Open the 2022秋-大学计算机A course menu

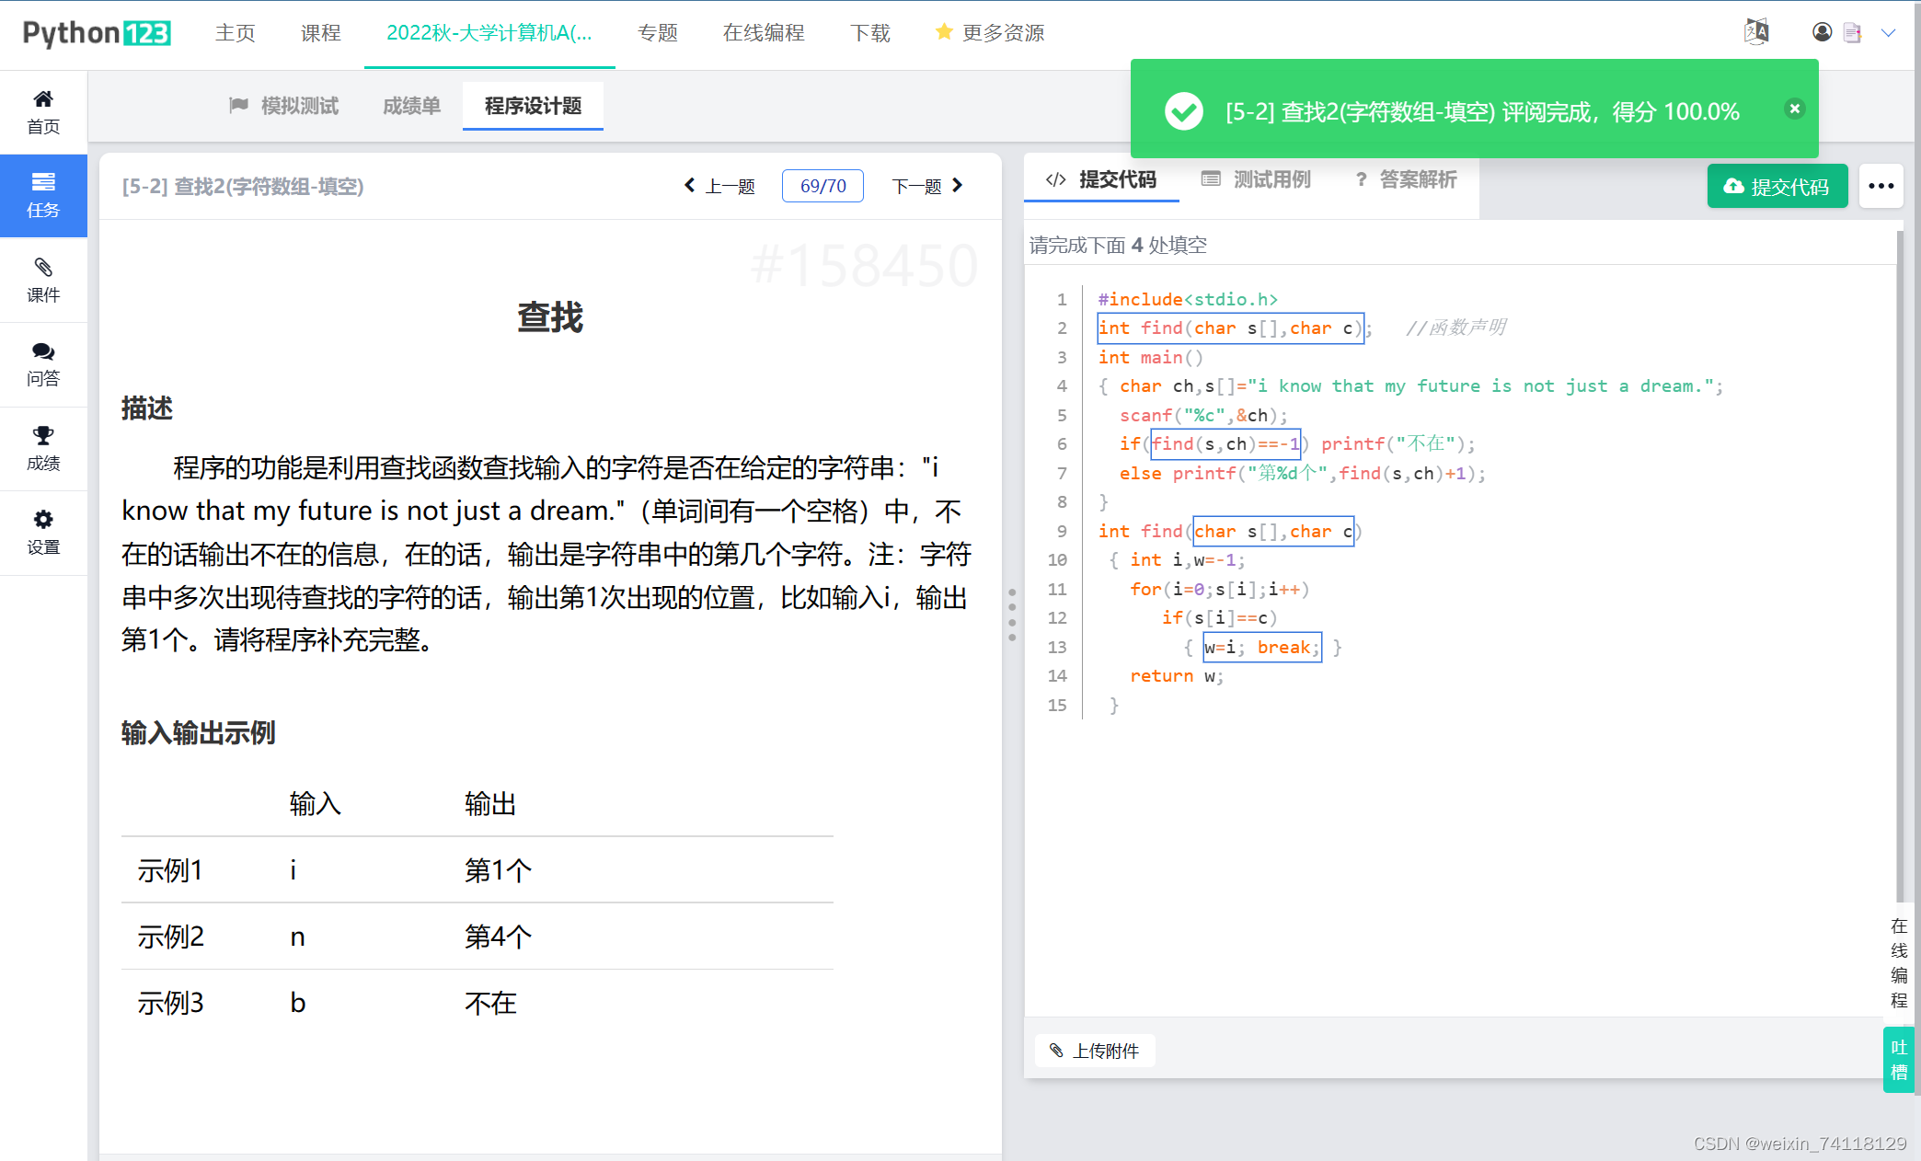[489, 33]
